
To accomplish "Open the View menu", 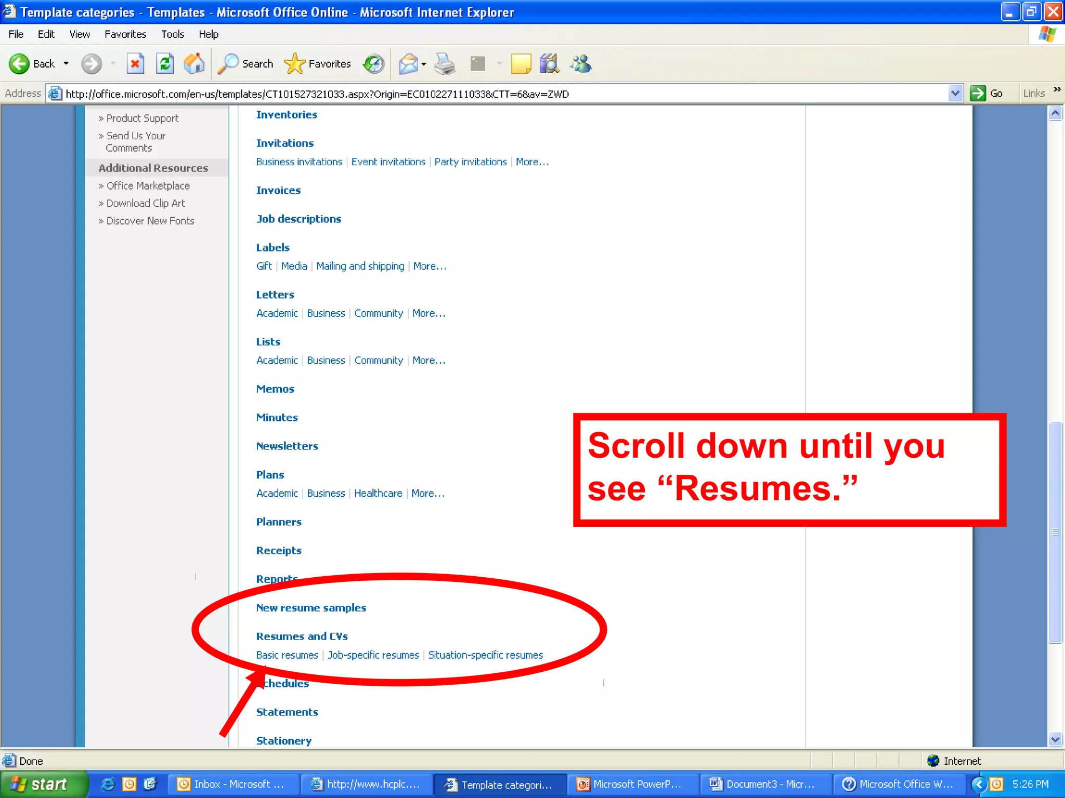I will 80,34.
